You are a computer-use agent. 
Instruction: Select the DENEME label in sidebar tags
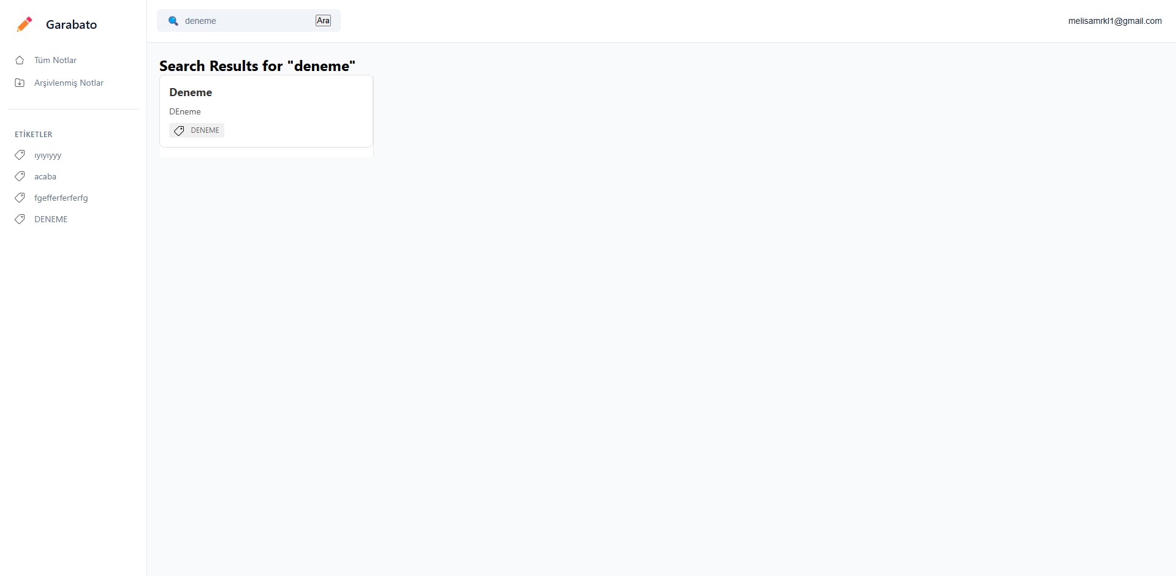tap(51, 219)
